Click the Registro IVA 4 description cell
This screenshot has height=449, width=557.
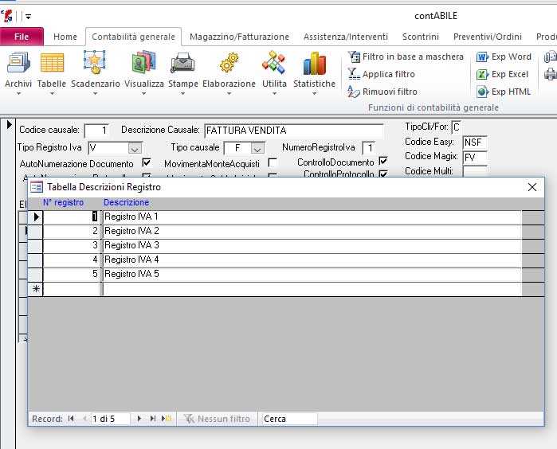click(x=312, y=260)
